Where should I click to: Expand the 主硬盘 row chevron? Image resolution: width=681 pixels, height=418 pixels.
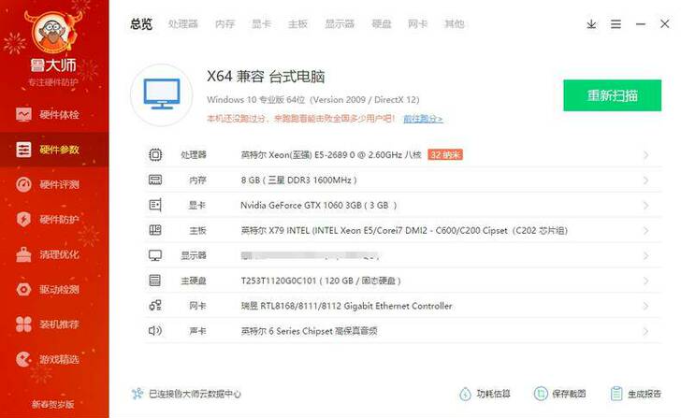645,281
